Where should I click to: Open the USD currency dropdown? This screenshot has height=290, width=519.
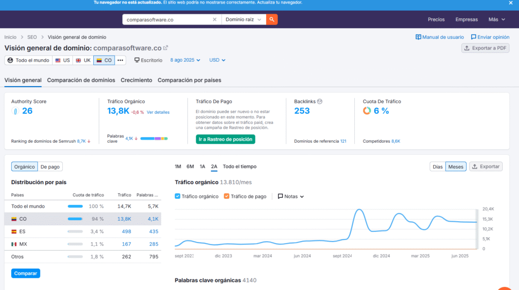pyautogui.click(x=217, y=60)
